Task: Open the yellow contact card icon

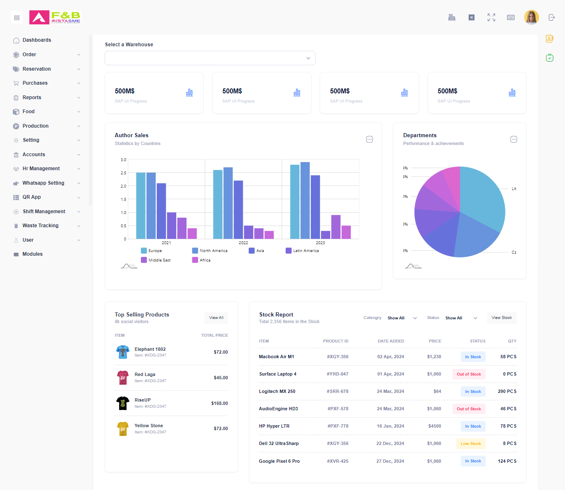Action: point(550,39)
